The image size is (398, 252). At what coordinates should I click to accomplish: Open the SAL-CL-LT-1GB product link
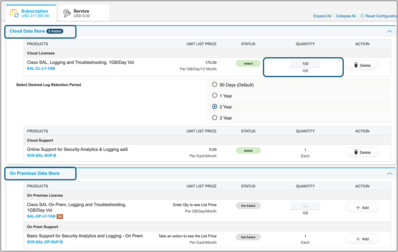pos(41,68)
